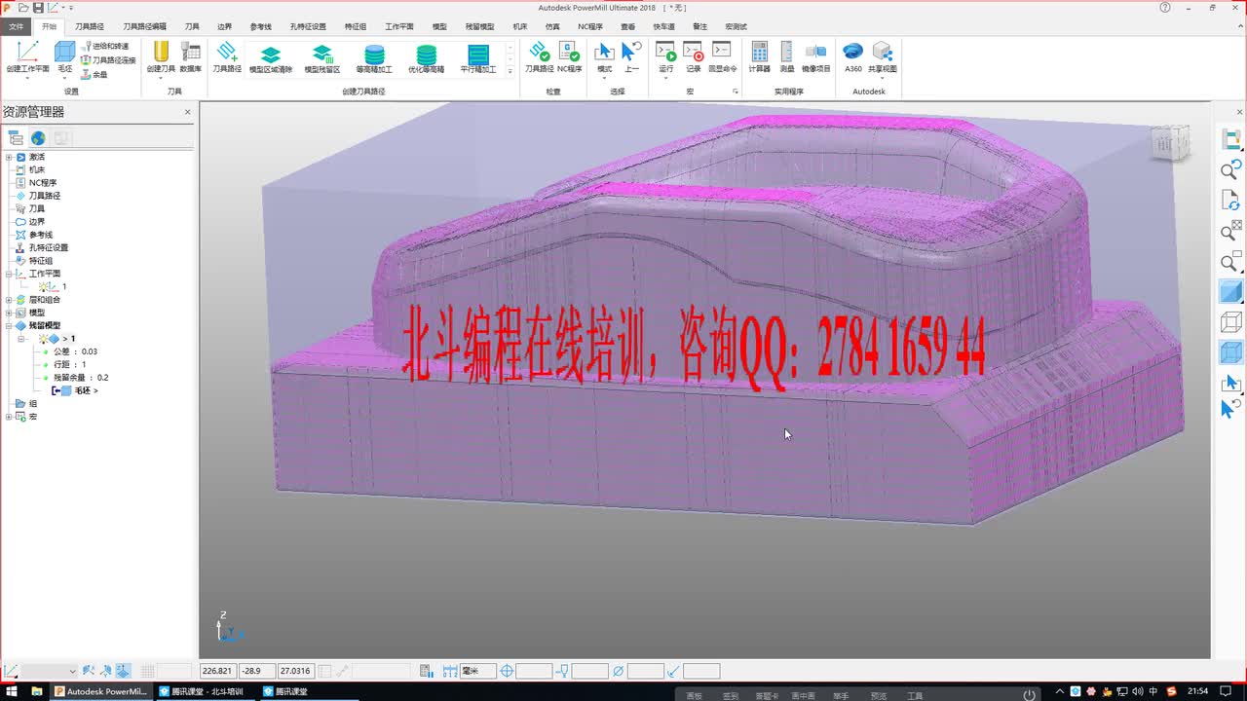Click NC程序 verification icon in 检查 group
Image resolution: width=1247 pixels, height=701 pixels.
click(x=570, y=52)
